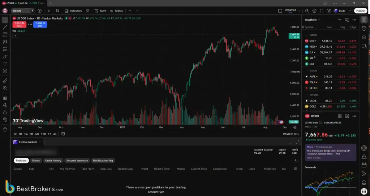Export positions data download icon
The width and height of the screenshot is (370, 196).
click(x=295, y=161)
